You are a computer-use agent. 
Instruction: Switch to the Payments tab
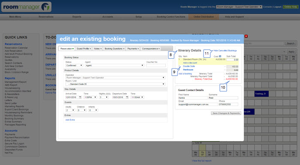(133, 49)
